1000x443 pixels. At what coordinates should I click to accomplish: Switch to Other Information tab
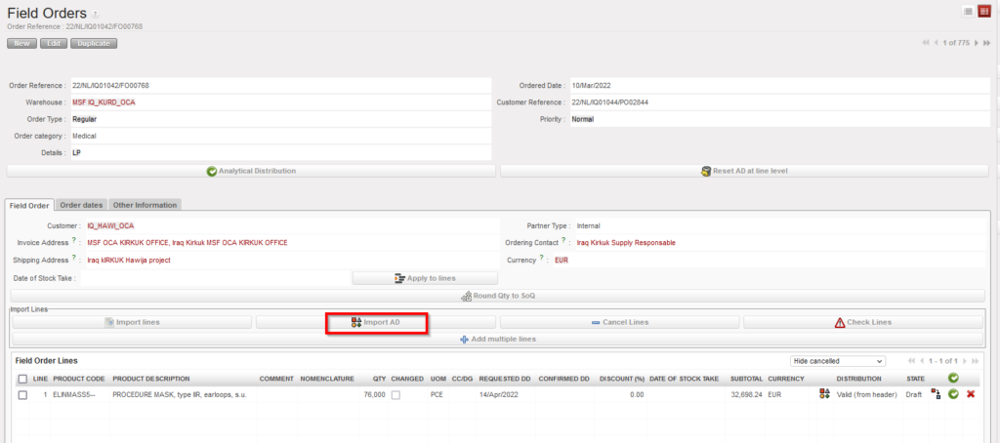(145, 205)
